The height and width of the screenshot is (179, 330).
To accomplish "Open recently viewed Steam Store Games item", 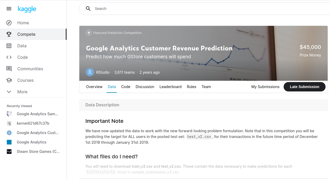I will point(38,152).
